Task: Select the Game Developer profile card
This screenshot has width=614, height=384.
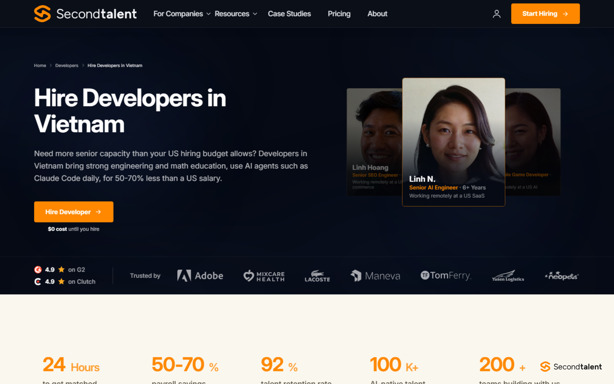Action: click(x=533, y=142)
